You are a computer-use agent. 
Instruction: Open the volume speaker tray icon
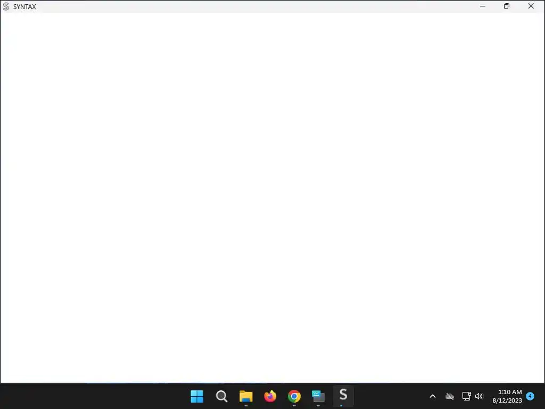(479, 396)
